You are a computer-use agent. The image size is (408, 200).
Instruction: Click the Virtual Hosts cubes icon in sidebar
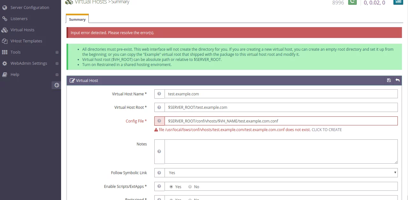tap(4, 30)
